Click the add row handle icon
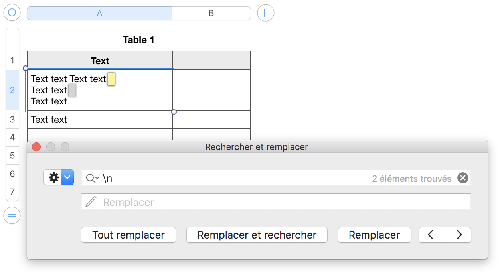The image size is (502, 276). [x=12, y=216]
